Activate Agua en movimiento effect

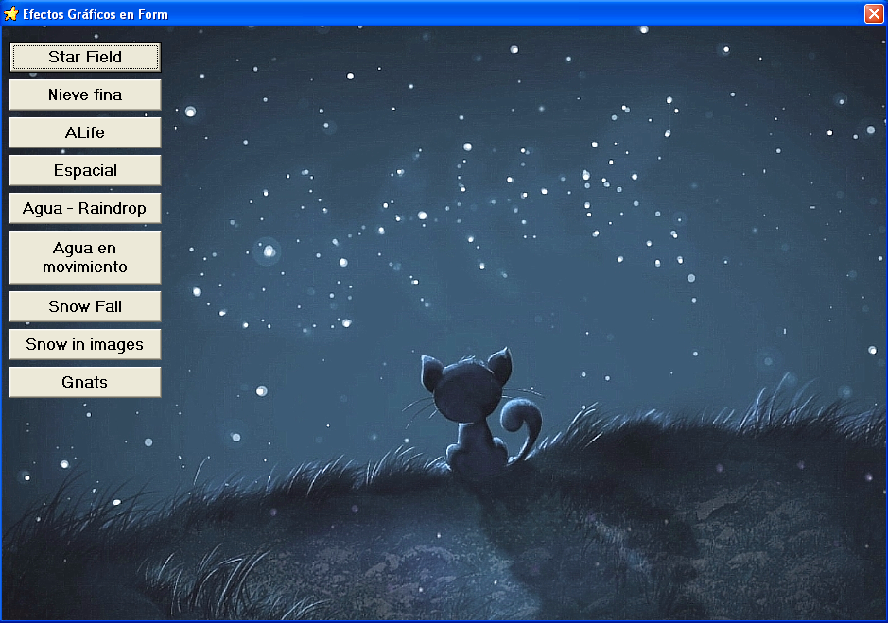tap(85, 257)
